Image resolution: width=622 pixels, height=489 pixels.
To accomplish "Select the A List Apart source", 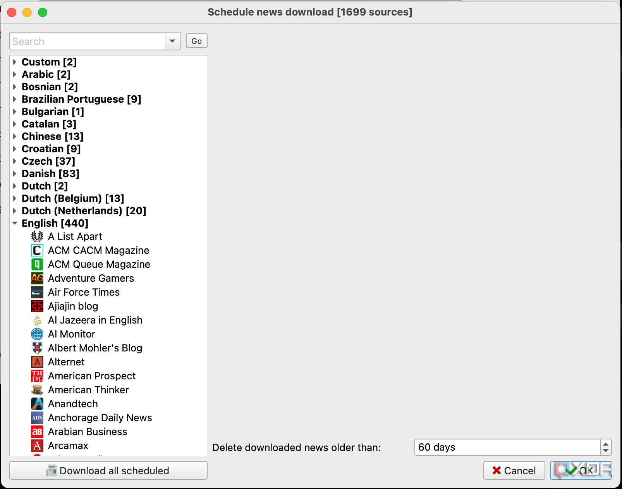I will [75, 236].
